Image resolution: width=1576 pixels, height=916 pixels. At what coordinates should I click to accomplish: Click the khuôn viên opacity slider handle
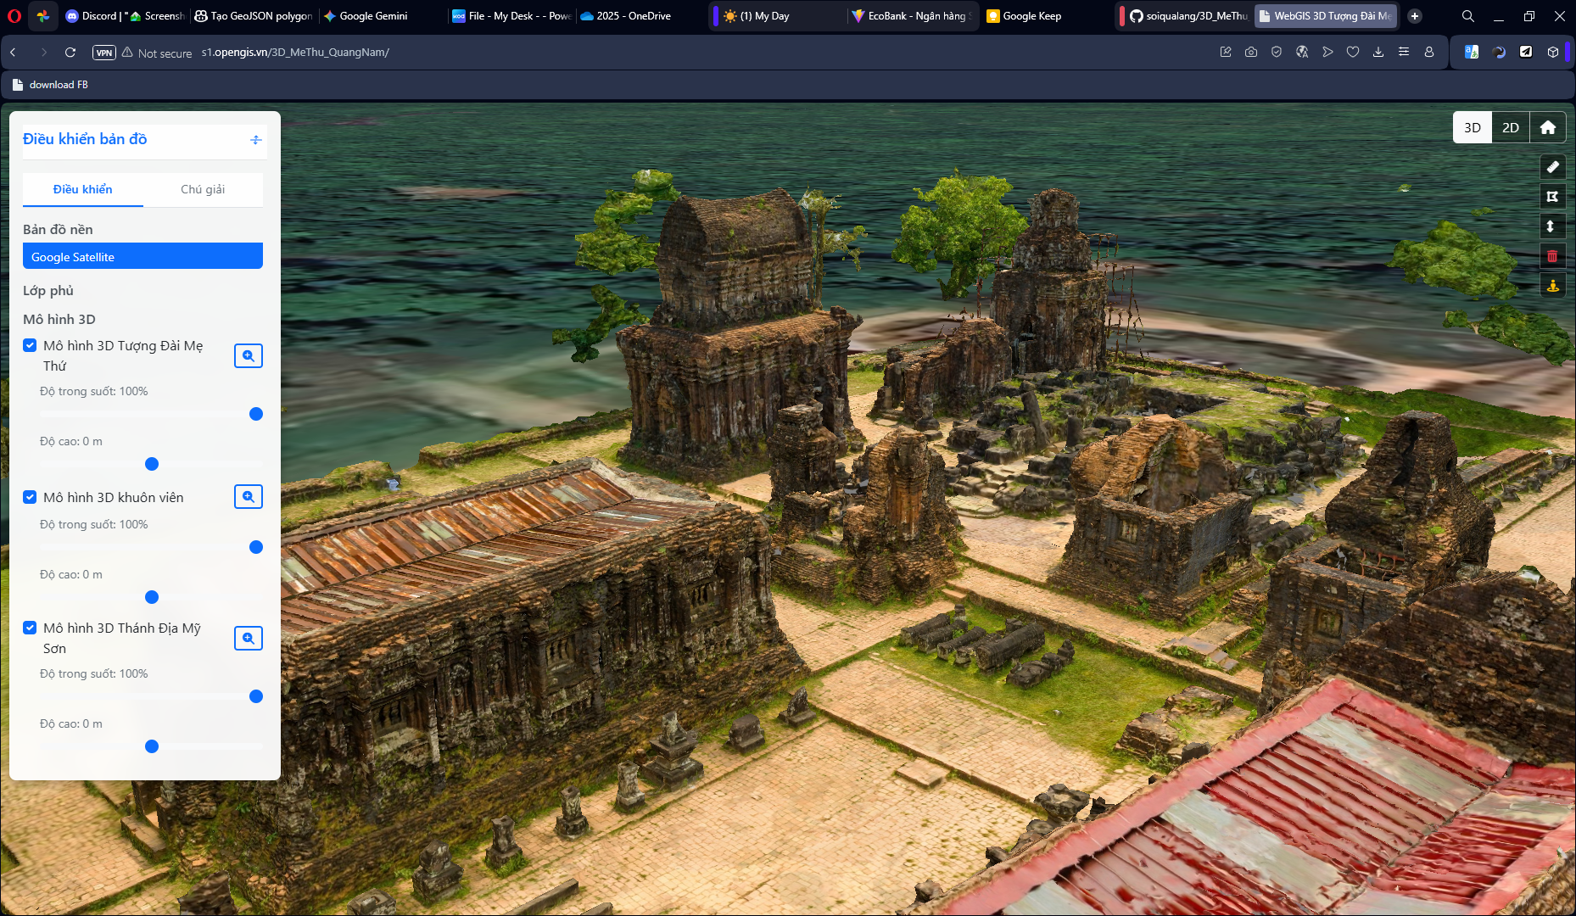pyautogui.click(x=256, y=547)
